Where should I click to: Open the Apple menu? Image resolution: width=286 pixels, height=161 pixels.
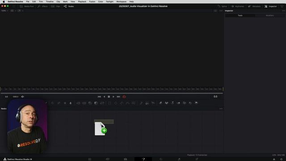click(x=4, y=1)
